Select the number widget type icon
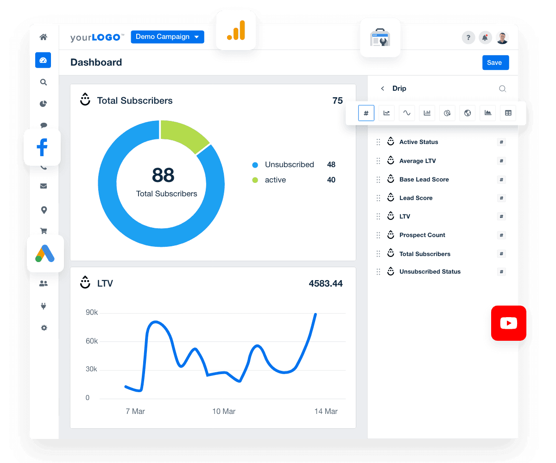The width and height of the screenshot is (556, 463). pos(366,113)
